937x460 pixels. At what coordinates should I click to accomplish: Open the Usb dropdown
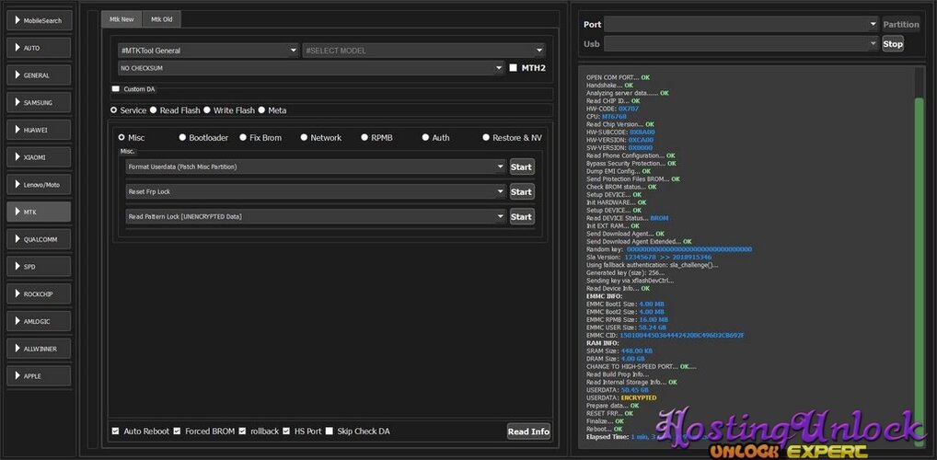[x=740, y=43]
